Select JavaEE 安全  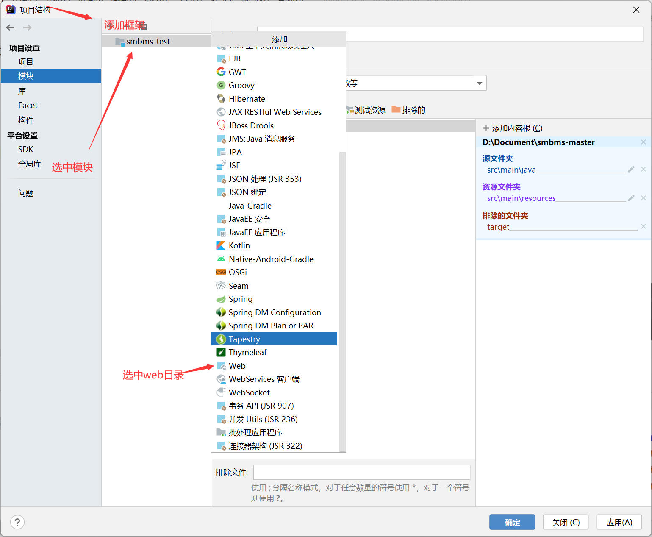[274, 219]
